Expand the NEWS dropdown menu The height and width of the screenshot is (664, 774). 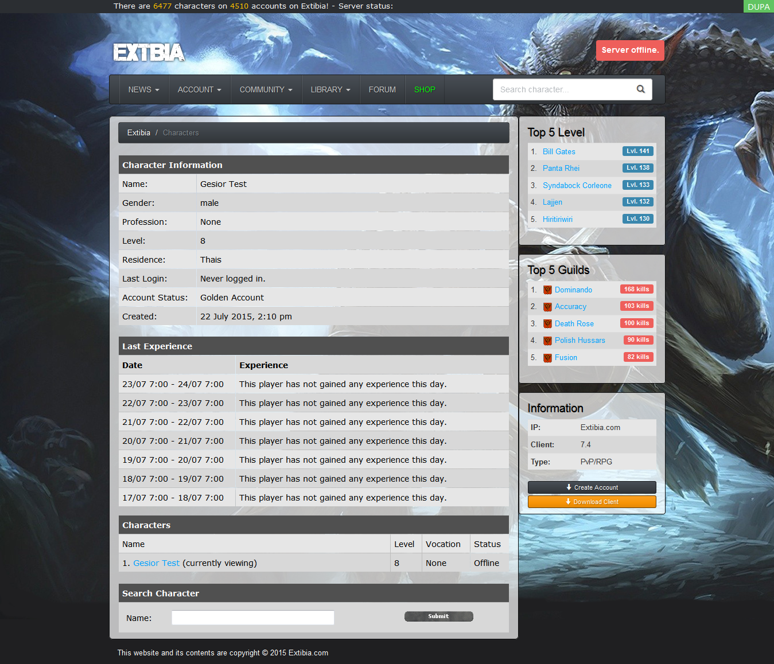[143, 89]
